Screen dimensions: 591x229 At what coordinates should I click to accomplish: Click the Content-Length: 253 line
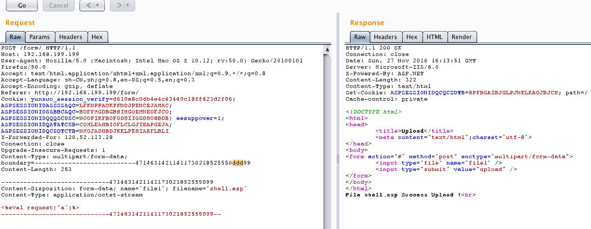coord(36,169)
